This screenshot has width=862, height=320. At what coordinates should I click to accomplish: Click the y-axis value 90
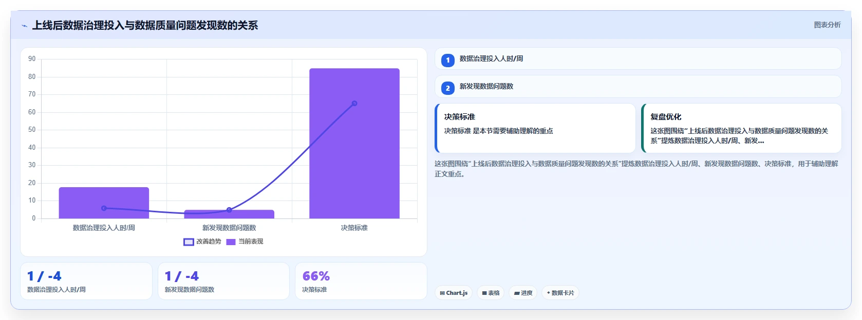32,59
